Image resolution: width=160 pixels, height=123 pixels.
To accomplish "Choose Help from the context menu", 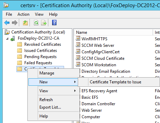I will (44, 116).
